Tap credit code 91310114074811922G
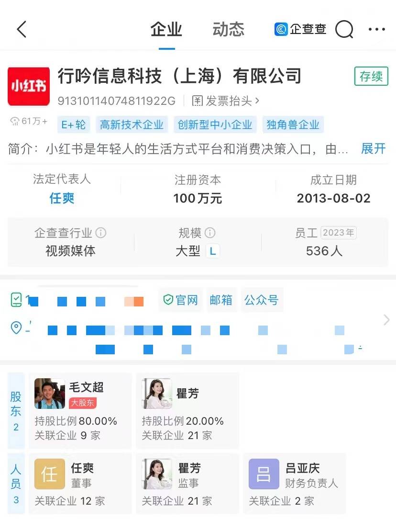396x519 pixels. [116, 101]
